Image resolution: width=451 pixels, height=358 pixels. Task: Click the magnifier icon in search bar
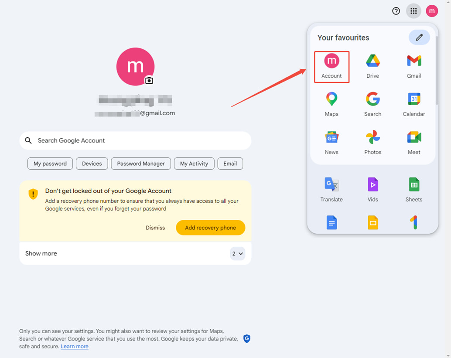coord(28,140)
